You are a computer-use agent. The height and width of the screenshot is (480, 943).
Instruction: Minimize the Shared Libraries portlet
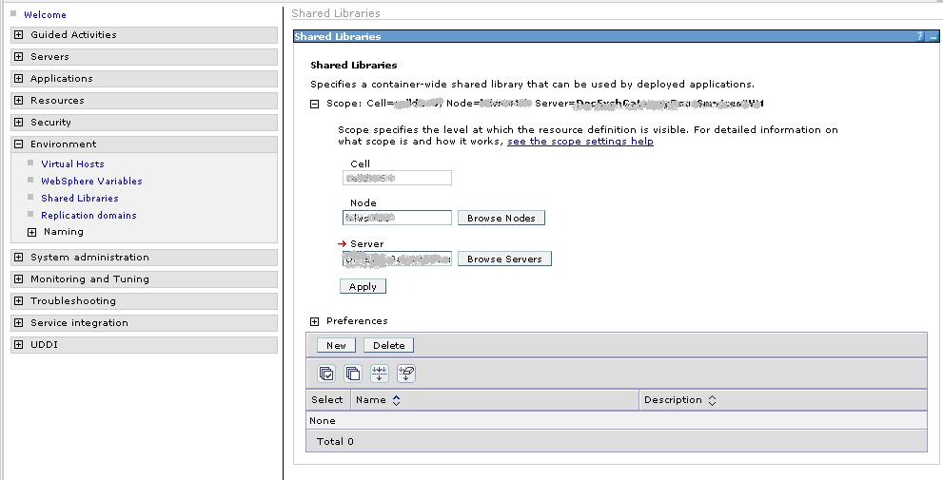933,36
